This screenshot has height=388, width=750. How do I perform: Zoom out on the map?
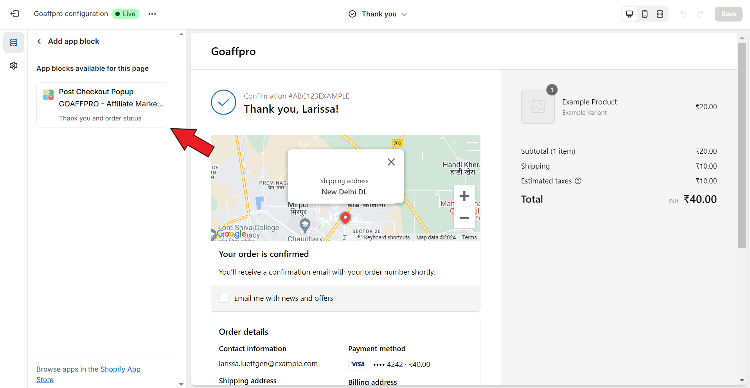click(x=464, y=218)
